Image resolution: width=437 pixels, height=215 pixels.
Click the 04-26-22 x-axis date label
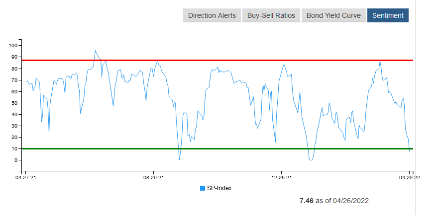click(x=409, y=177)
